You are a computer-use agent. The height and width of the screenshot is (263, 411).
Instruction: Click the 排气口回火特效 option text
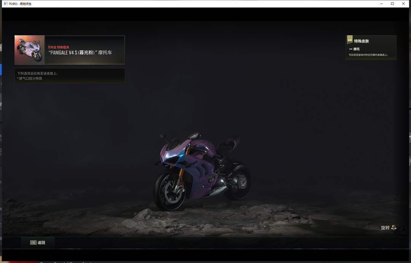(30, 79)
